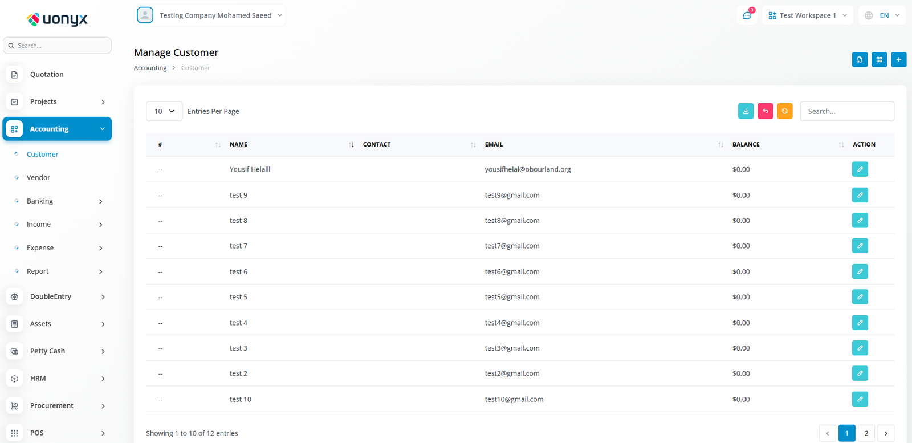Open the Test Workspace 1 dropdown

[x=807, y=15]
